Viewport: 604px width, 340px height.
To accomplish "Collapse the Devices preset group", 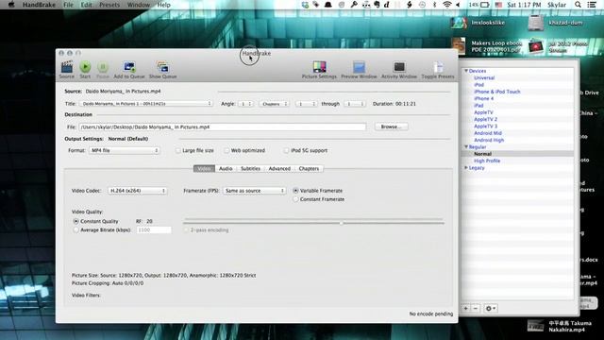I will point(466,71).
